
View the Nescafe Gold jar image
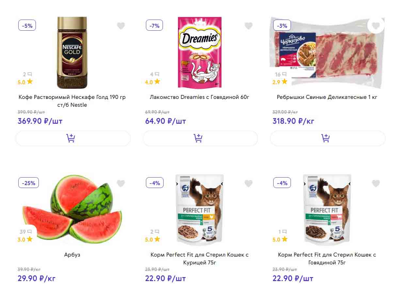pos(72,53)
